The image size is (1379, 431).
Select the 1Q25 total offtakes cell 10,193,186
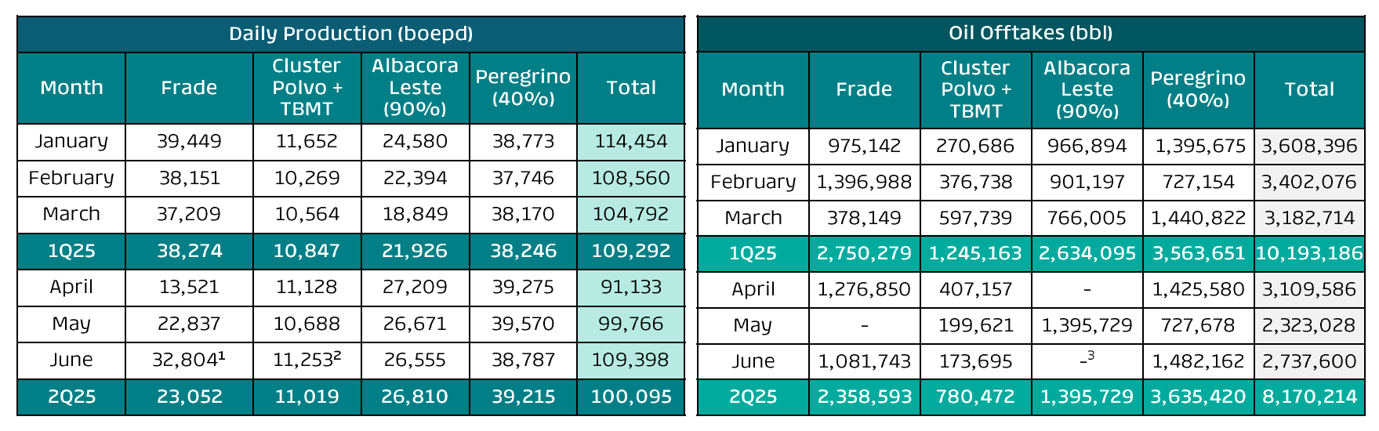pyautogui.click(x=1308, y=253)
